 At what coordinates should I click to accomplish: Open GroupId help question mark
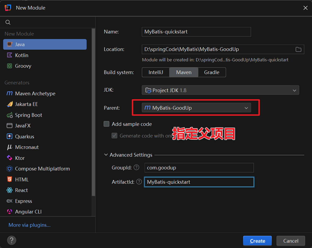coord(136,167)
